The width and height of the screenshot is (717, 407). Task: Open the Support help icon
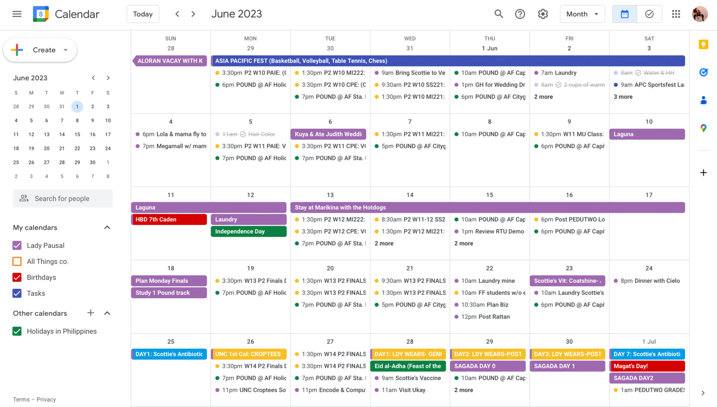click(x=520, y=14)
